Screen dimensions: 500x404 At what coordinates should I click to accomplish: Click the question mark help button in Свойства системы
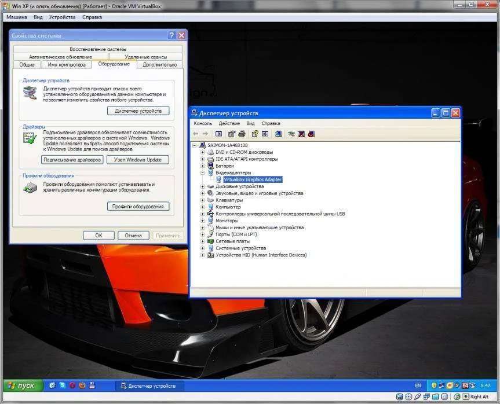171,35
